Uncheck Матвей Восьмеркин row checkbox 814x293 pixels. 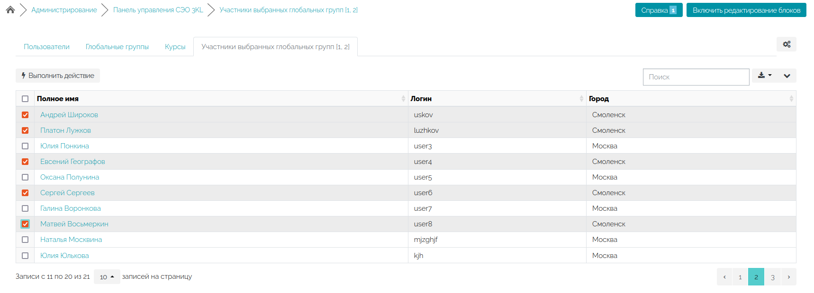(25, 224)
